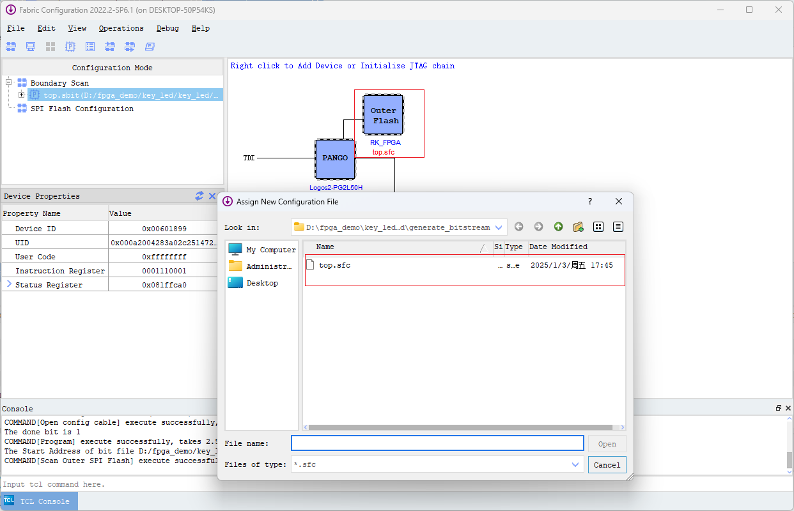Cancel the Assign New Configuration File dialog
Image resolution: width=794 pixels, height=511 pixels.
[x=606, y=464]
